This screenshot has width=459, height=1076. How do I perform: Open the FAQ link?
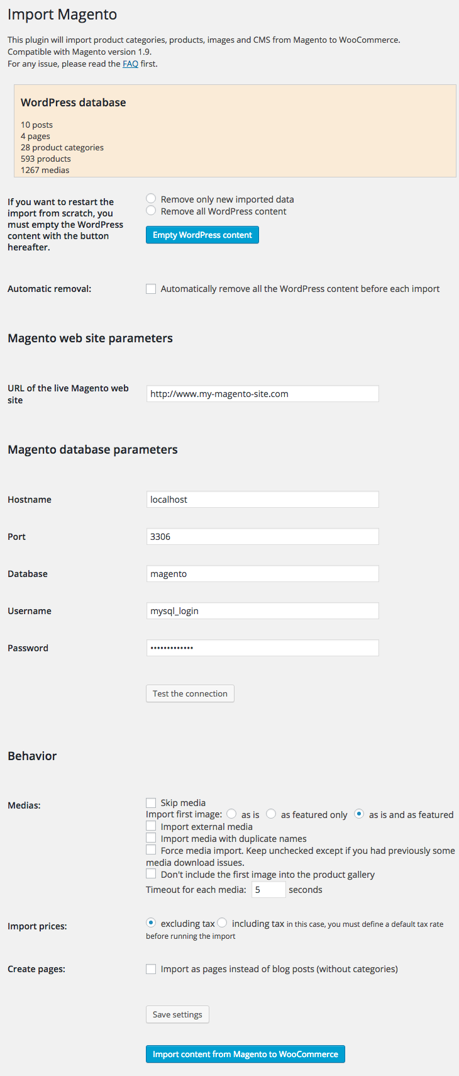[x=130, y=64]
